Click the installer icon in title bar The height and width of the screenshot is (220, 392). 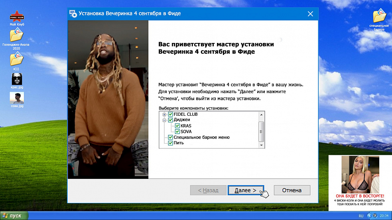point(73,14)
